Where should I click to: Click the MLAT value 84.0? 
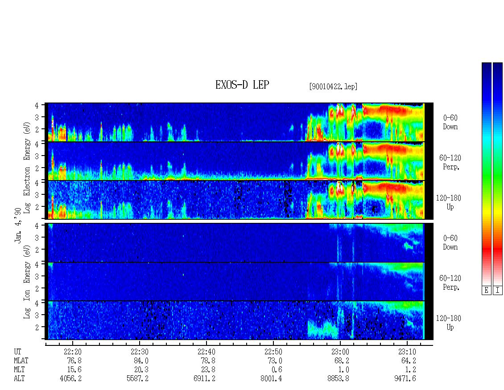[141, 361]
